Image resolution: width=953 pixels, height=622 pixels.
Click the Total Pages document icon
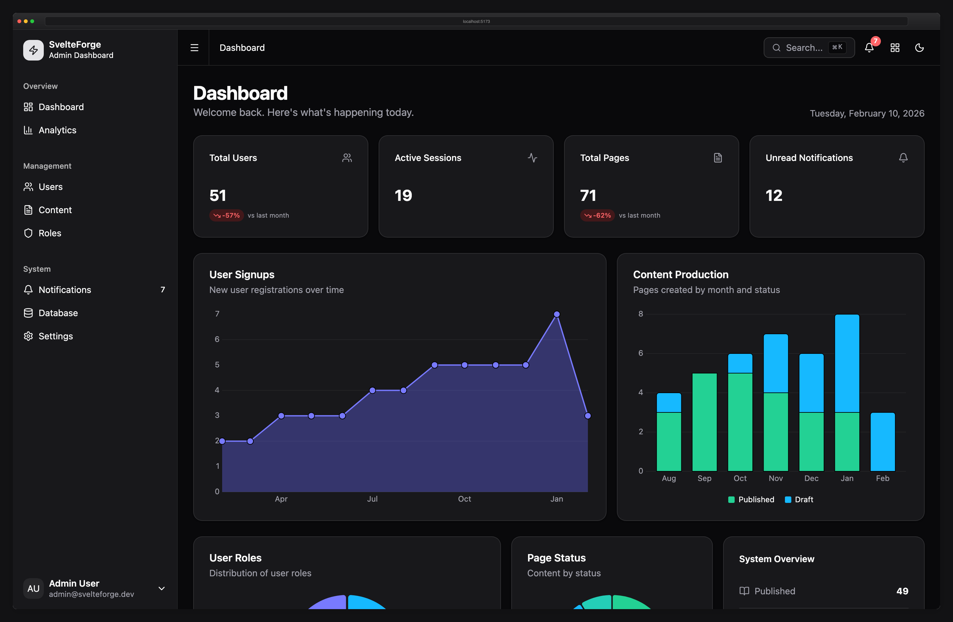[718, 158]
